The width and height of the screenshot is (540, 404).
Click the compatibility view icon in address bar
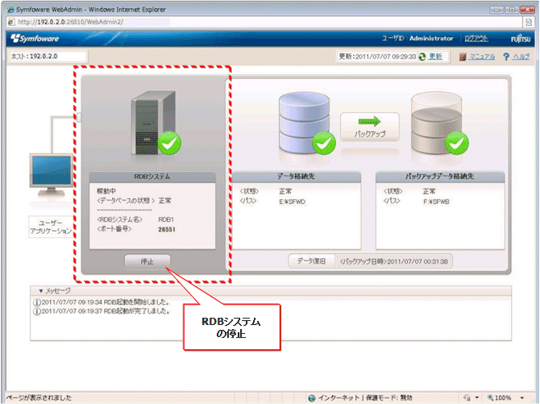point(528,22)
